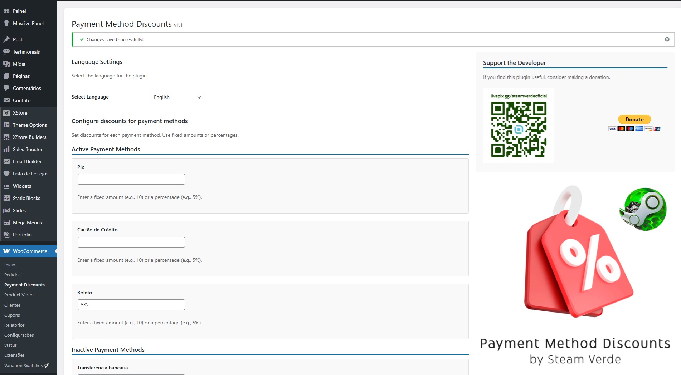Open Variation Swatches submenu label

tap(23, 365)
